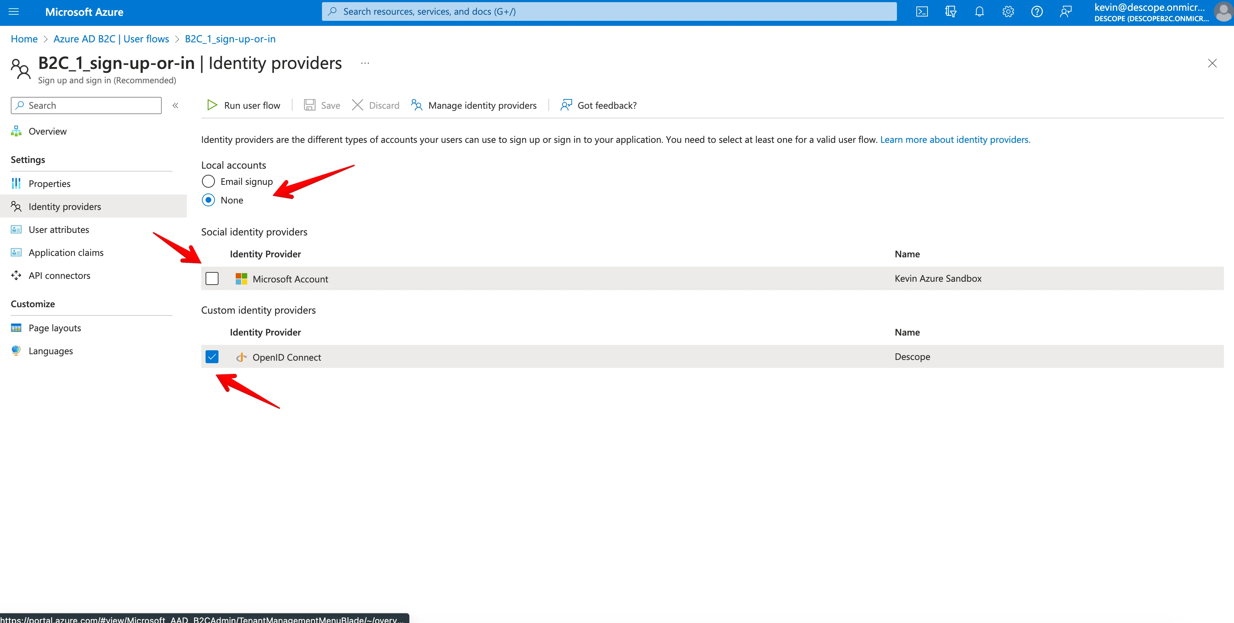The width and height of the screenshot is (1234, 623).
Task: Collapse the left settings pane
Action: [x=175, y=105]
